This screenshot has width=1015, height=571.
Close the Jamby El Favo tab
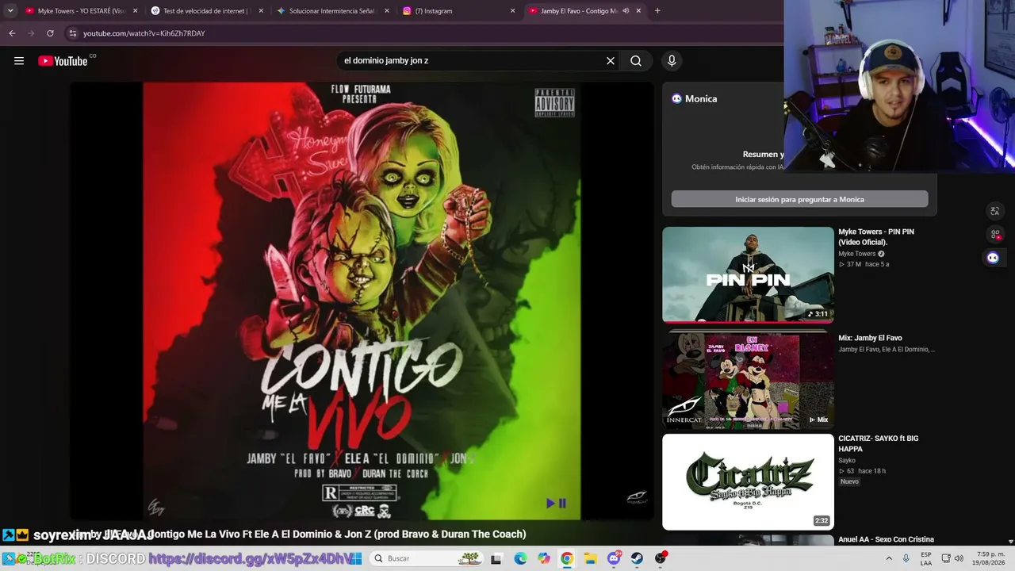pos(638,11)
